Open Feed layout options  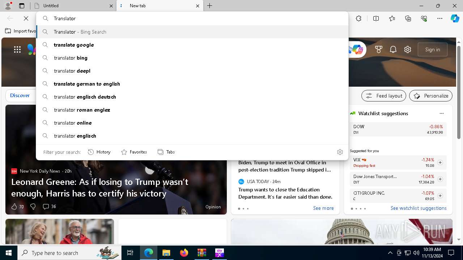[x=384, y=96]
